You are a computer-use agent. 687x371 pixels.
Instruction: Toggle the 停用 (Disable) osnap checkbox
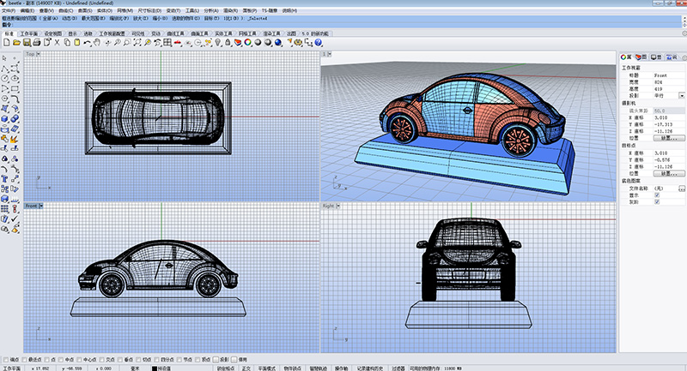coord(234,360)
